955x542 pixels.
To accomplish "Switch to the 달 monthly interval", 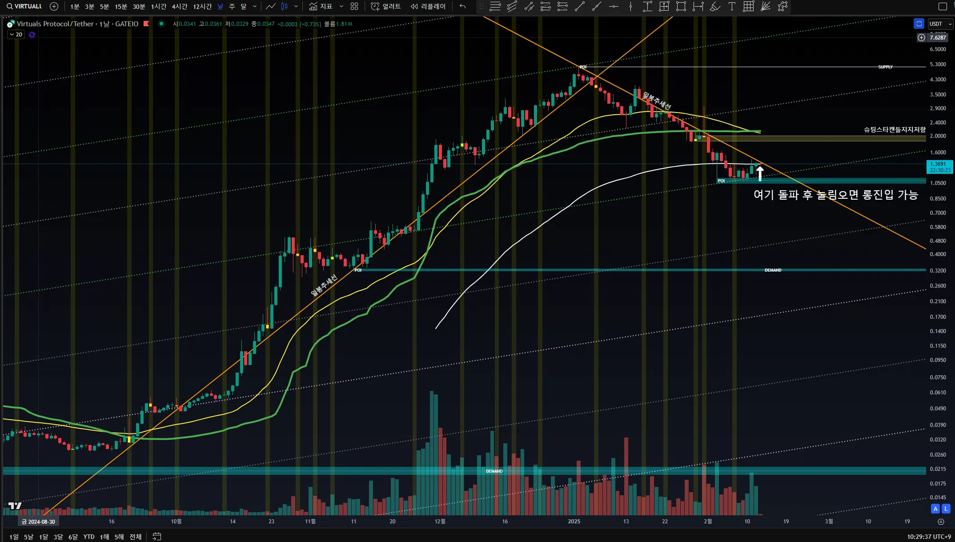I will (x=243, y=6).
